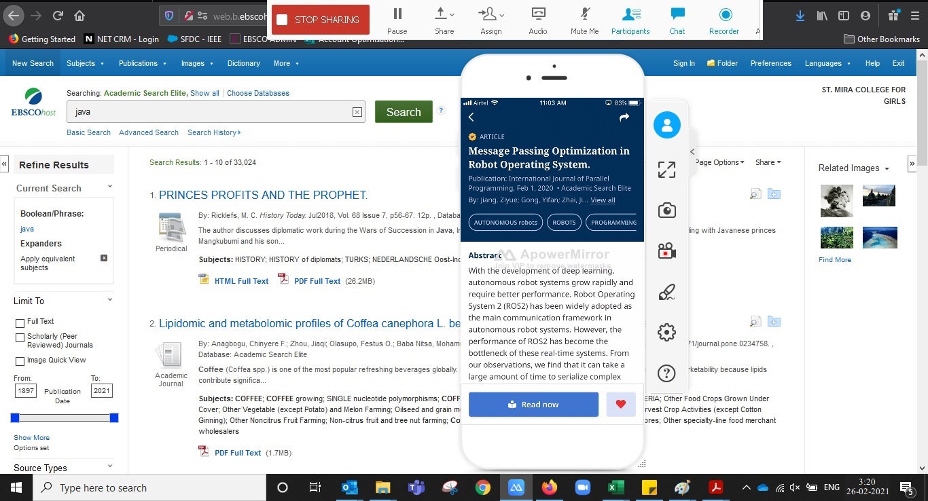Open HTML Full Text of first result
The width and height of the screenshot is (928, 501).
point(241,280)
